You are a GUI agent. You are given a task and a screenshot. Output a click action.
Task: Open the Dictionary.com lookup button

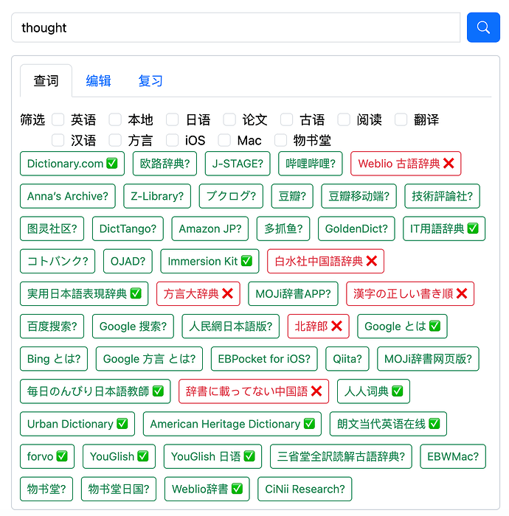tap(72, 164)
